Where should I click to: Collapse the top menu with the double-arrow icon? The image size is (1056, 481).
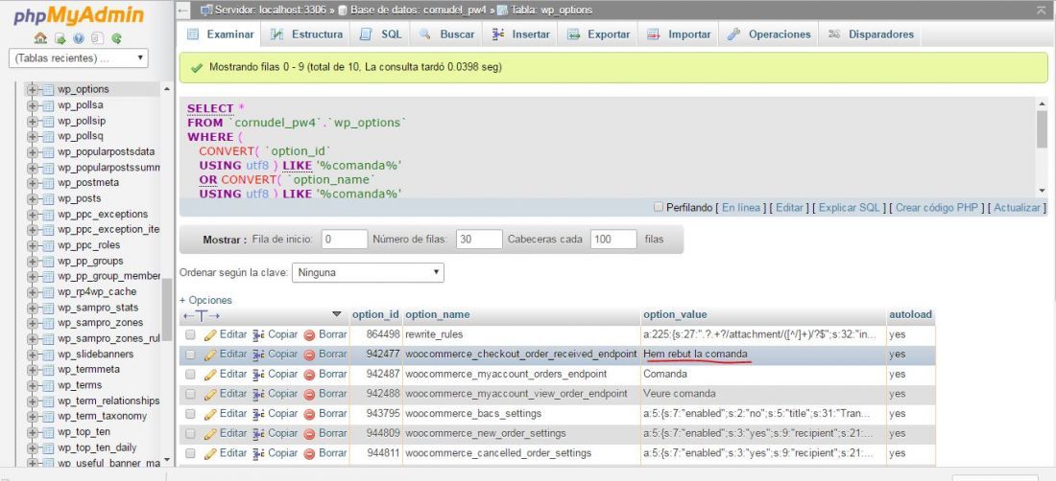point(1041,10)
